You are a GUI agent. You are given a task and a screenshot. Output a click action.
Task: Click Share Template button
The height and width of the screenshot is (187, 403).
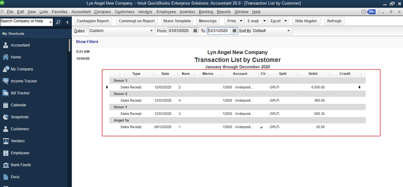click(177, 21)
